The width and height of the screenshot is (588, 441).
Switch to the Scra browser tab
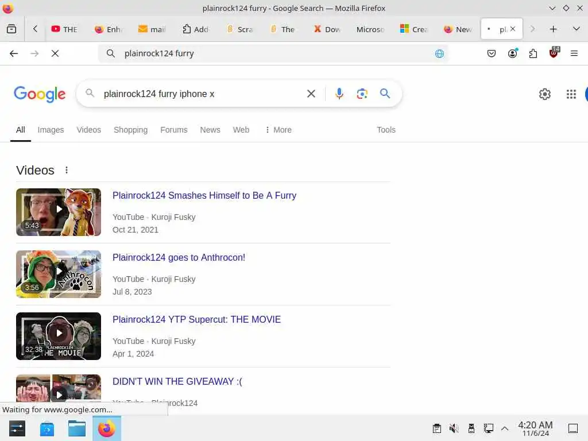click(240, 29)
